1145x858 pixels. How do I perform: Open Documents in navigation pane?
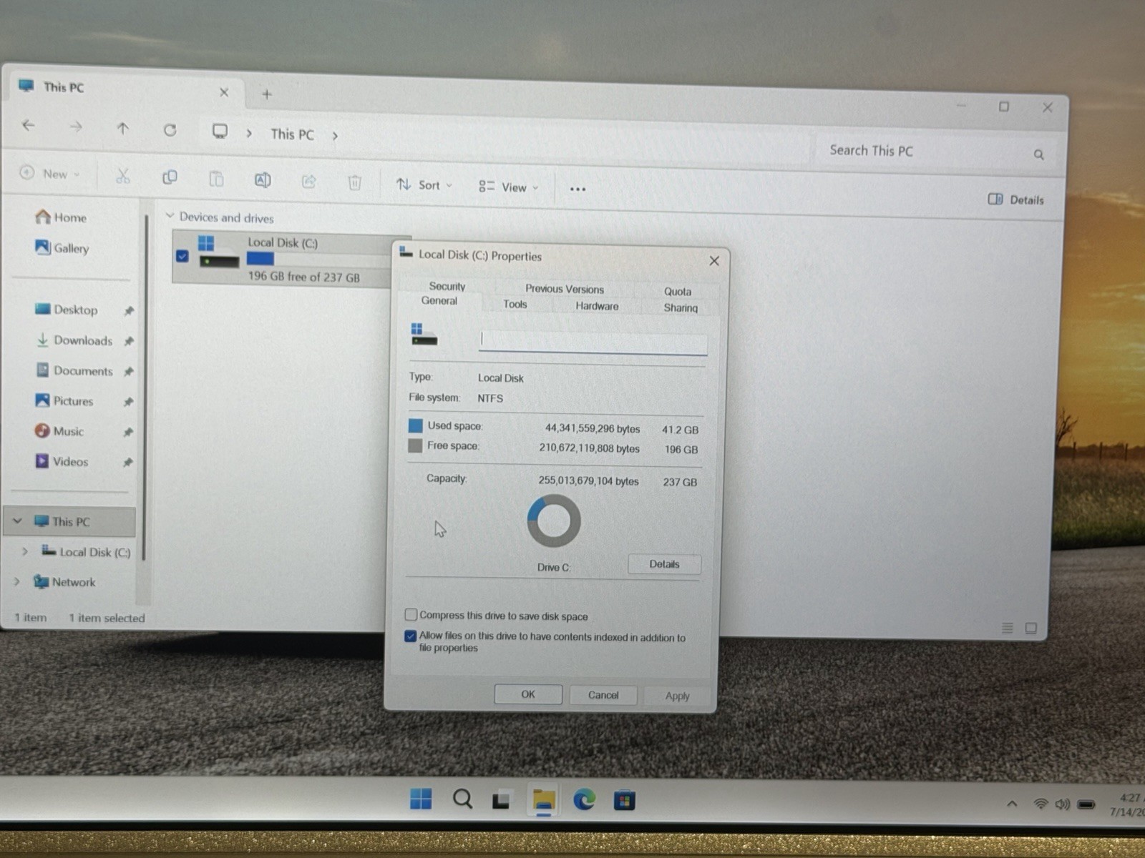click(x=74, y=370)
